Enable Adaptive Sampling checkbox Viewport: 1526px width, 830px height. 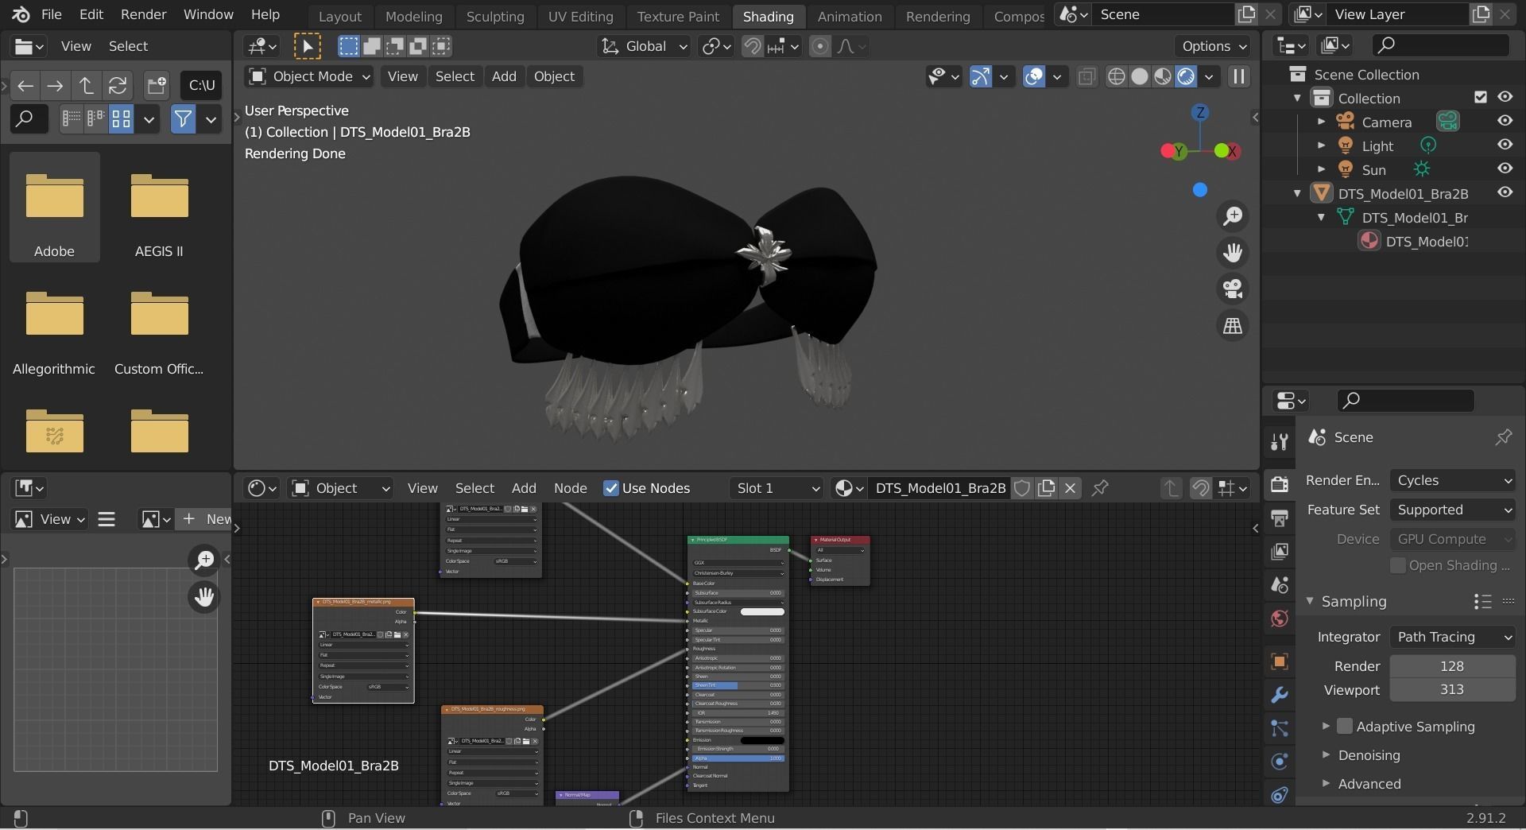point(1345,726)
